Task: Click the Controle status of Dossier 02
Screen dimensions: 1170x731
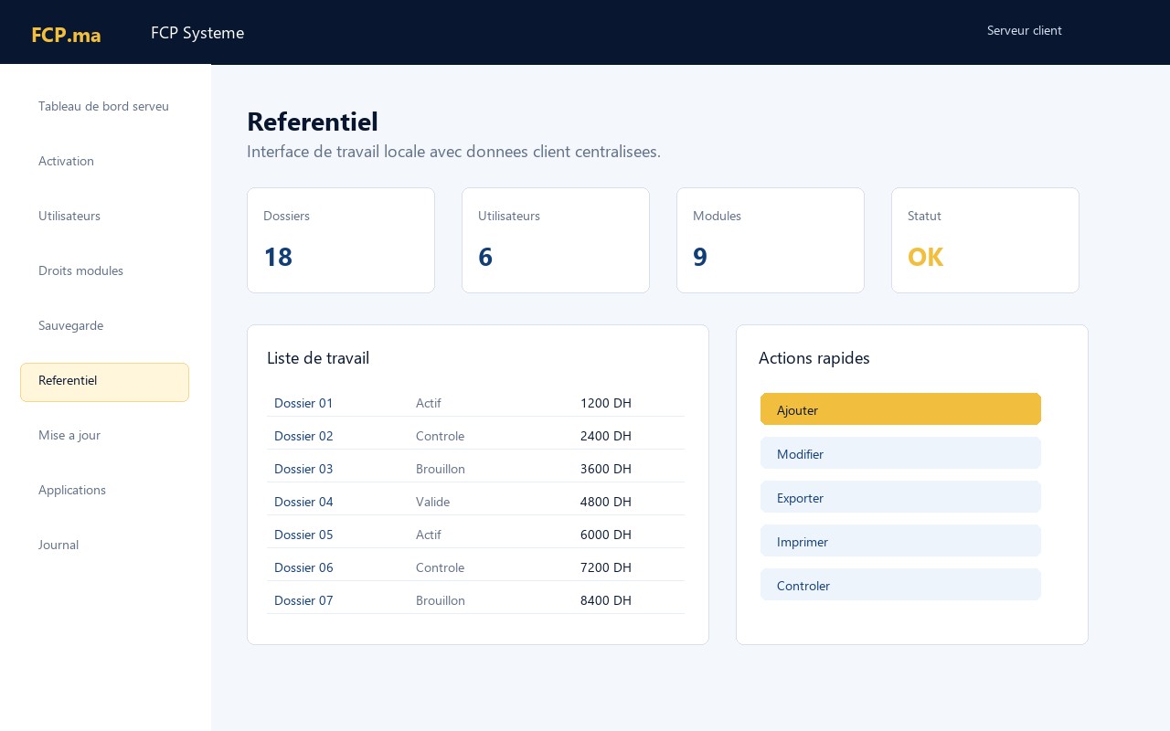Action: pyautogui.click(x=440, y=436)
